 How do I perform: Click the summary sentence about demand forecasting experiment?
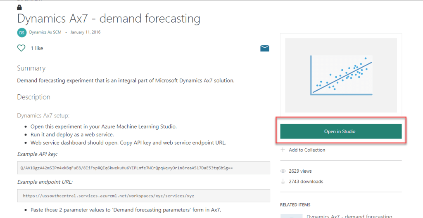[x=126, y=80]
